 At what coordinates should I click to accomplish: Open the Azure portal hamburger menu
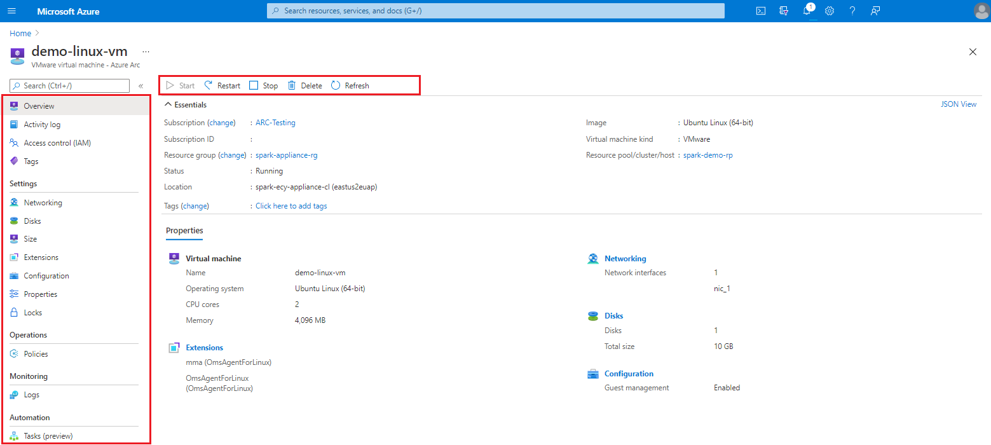[11, 11]
